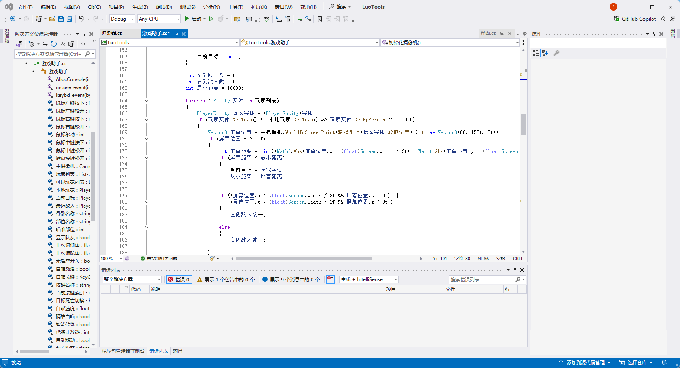Open the 100% editor zoom control
The height and width of the screenshot is (368, 680).
(x=111, y=258)
